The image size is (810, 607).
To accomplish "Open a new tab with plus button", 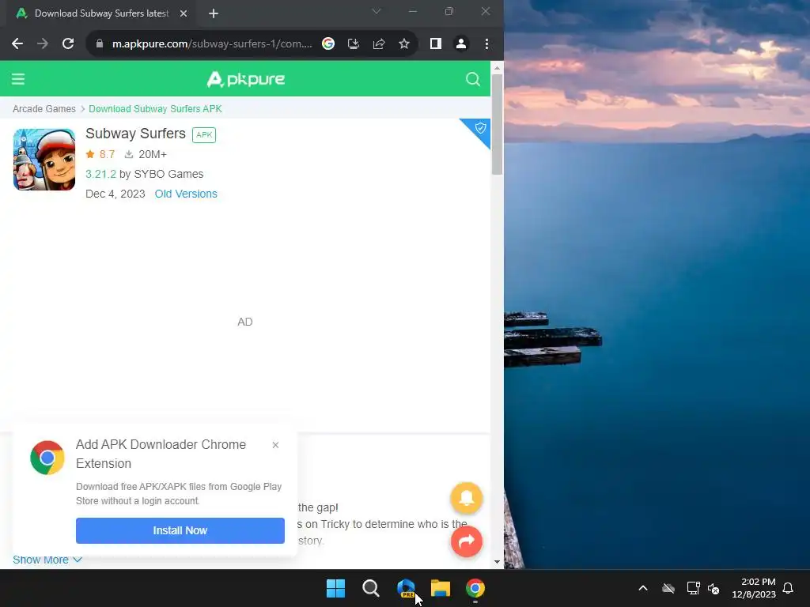I will click(214, 13).
